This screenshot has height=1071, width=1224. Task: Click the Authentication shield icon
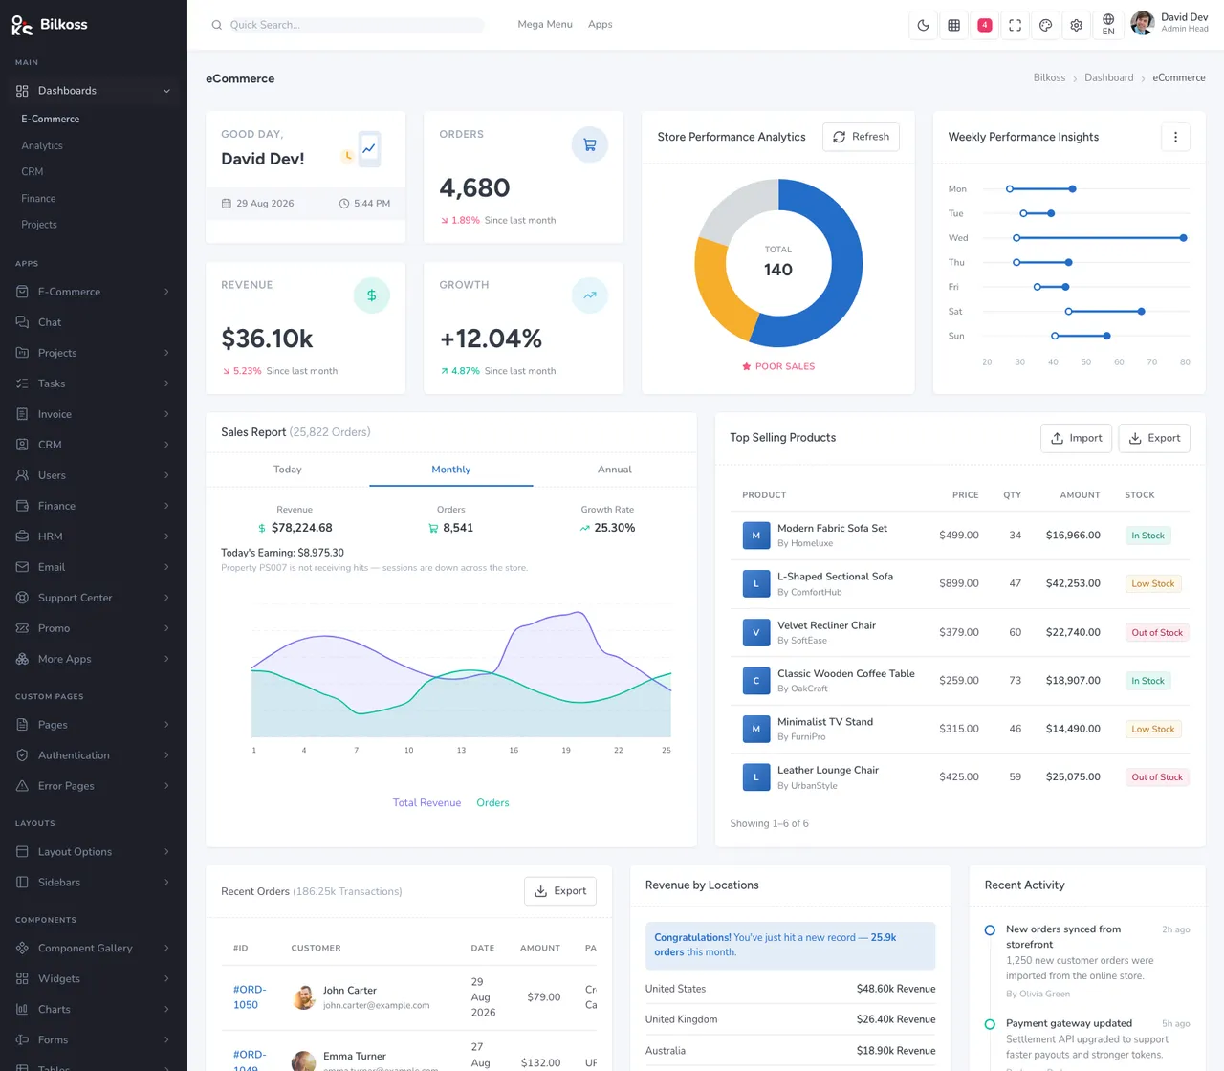22,755
